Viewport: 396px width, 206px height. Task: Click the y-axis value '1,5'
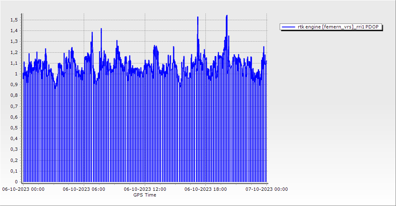point(14,20)
